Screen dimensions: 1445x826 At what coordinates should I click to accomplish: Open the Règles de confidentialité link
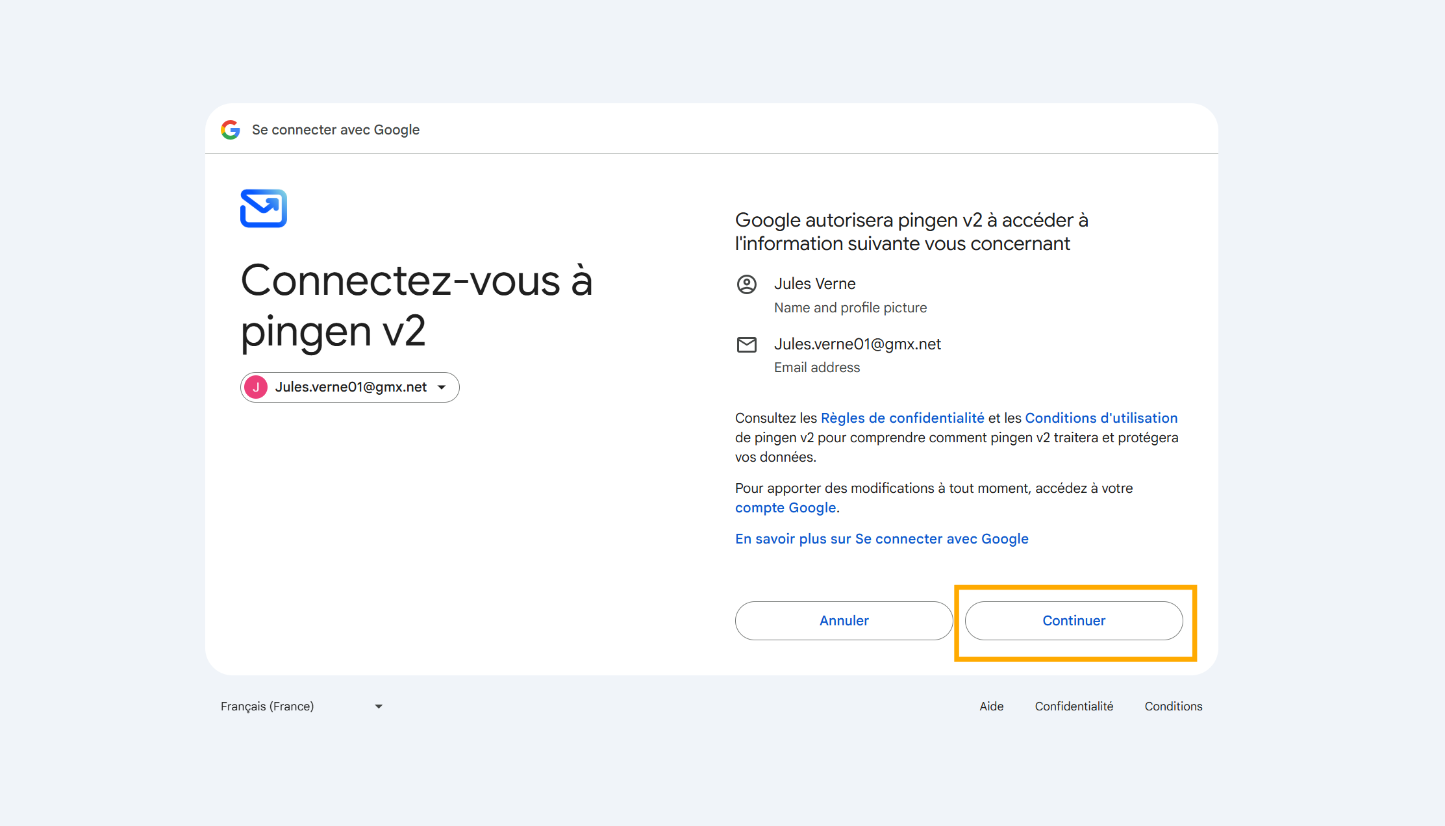click(x=902, y=418)
